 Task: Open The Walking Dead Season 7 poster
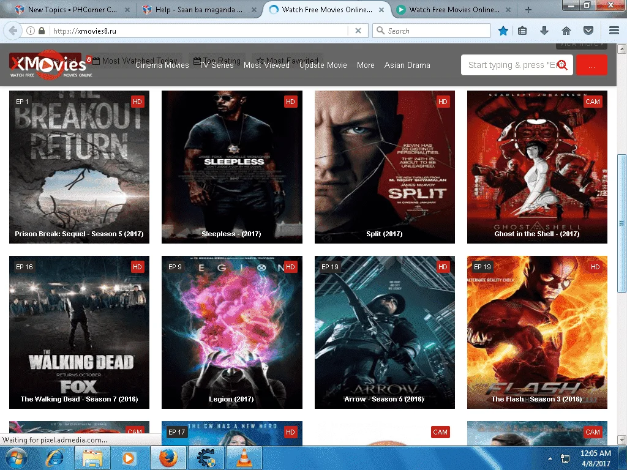pyautogui.click(x=79, y=332)
